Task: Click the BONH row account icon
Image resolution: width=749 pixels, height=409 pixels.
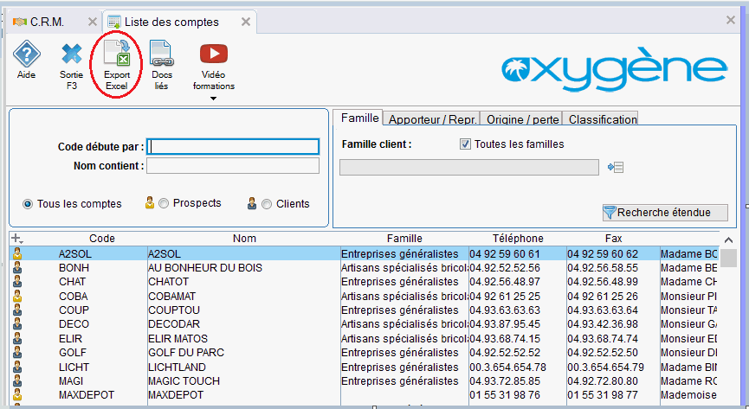Action: coord(17,267)
